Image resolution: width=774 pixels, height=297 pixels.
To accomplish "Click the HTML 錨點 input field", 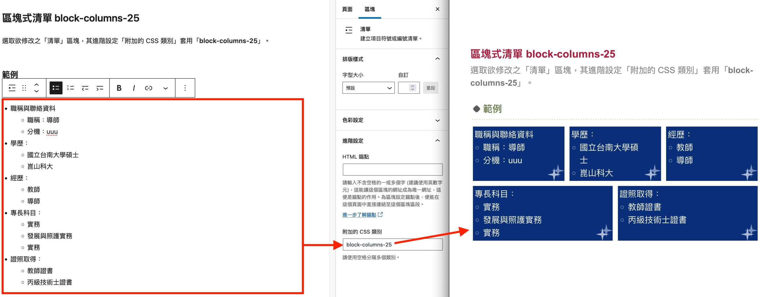I will [392, 169].
